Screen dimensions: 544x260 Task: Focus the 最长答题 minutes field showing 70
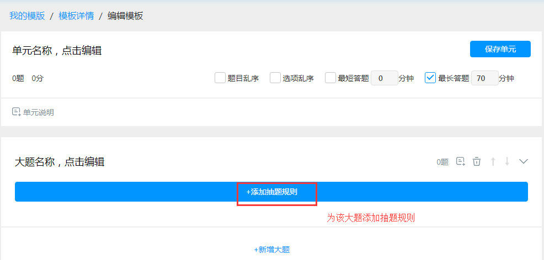click(x=484, y=78)
